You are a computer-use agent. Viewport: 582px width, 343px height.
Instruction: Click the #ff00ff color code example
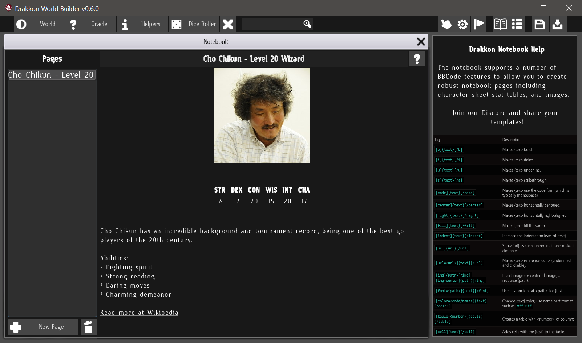pos(524,306)
